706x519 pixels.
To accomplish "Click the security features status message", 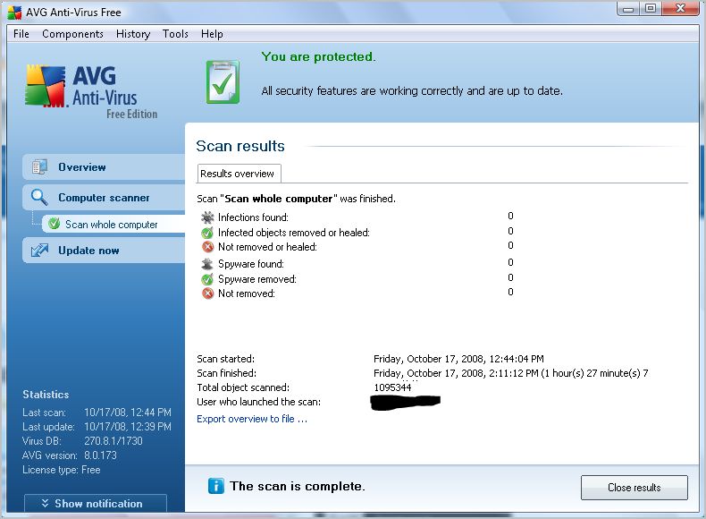I will click(412, 90).
